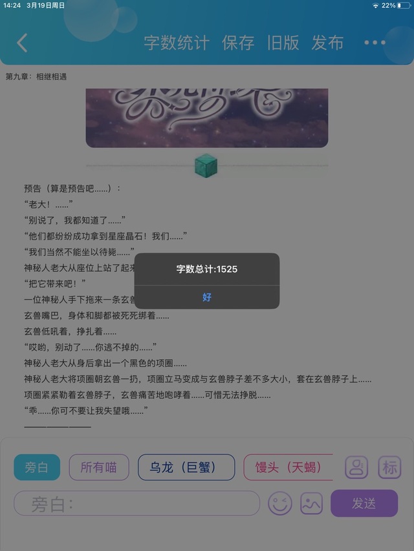The image size is (414, 551).
Task: Tap the starry title banner image
Action: click(207, 118)
